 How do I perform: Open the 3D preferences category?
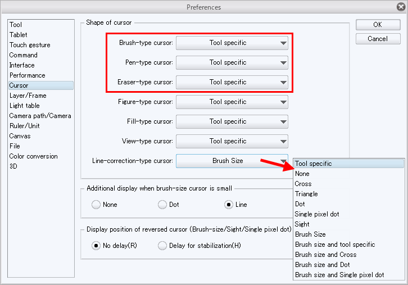(x=41, y=166)
